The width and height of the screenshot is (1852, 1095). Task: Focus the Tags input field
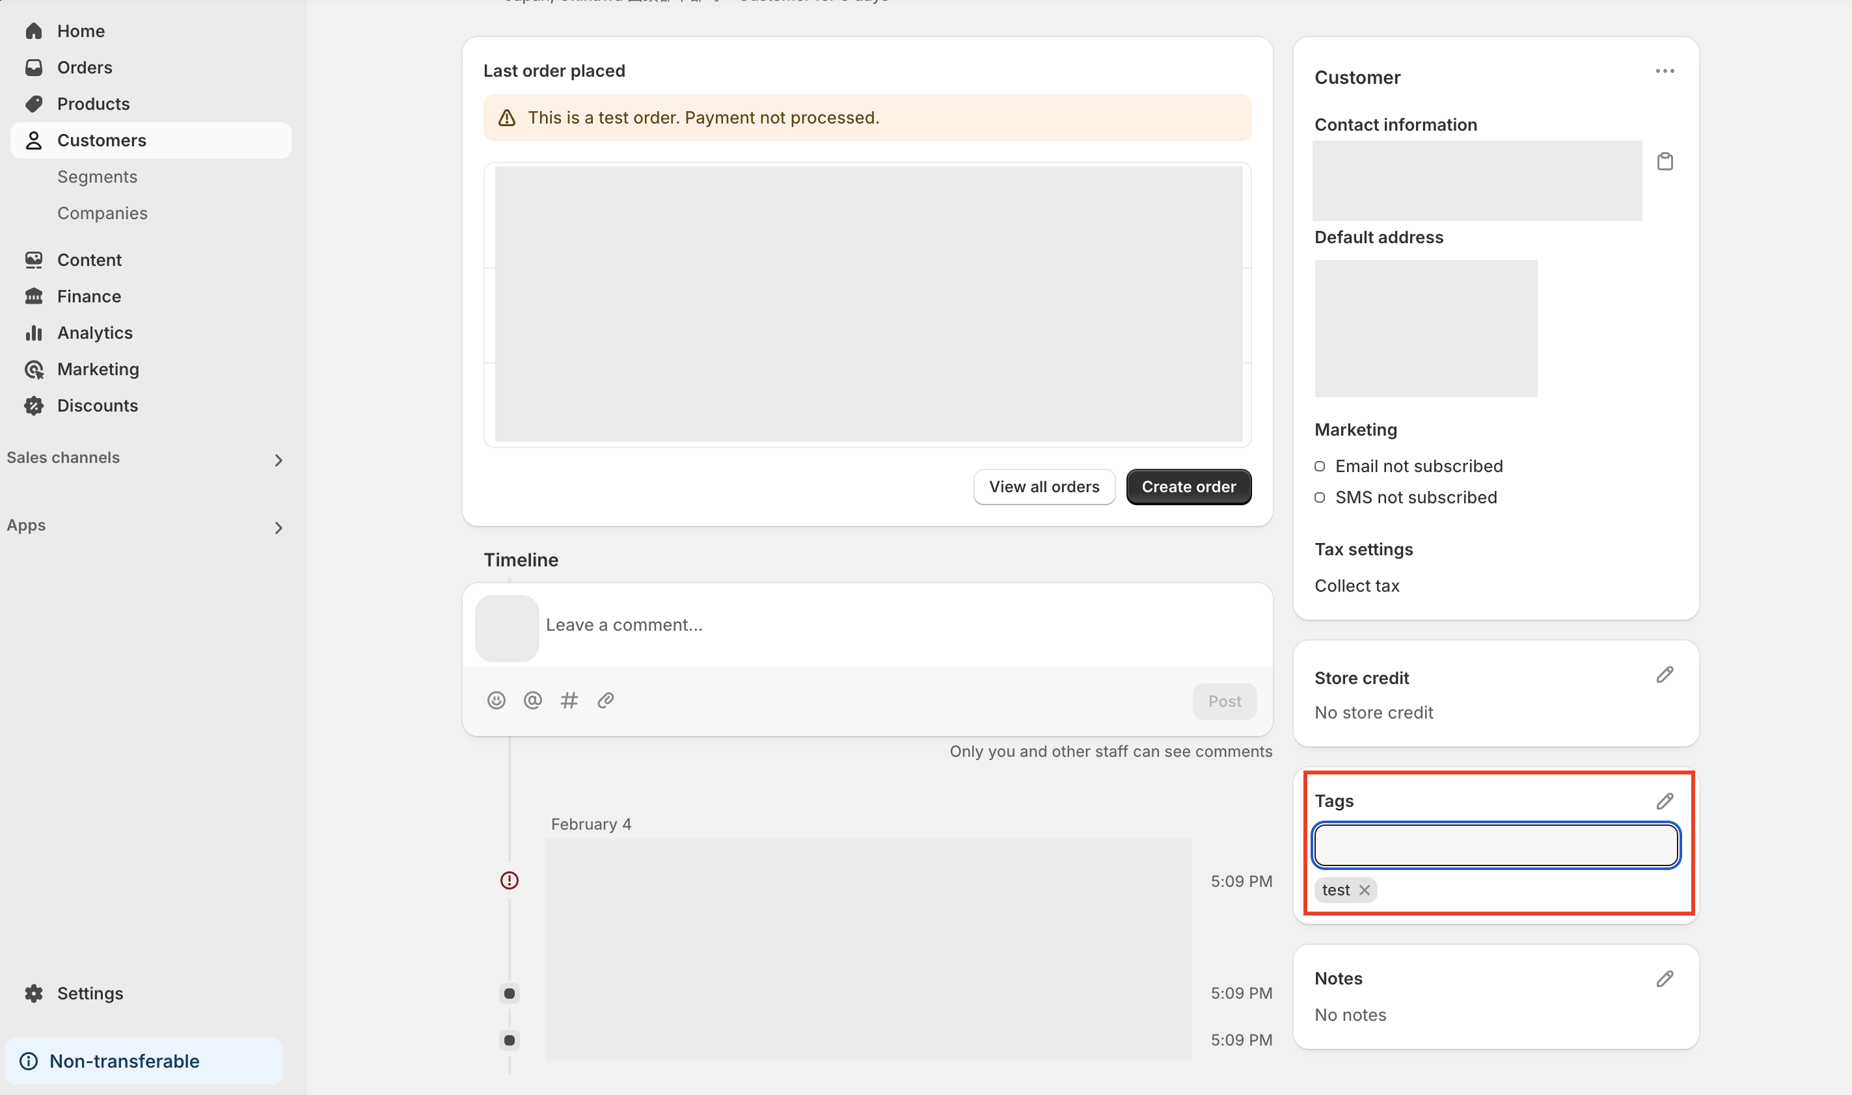(x=1496, y=845)
